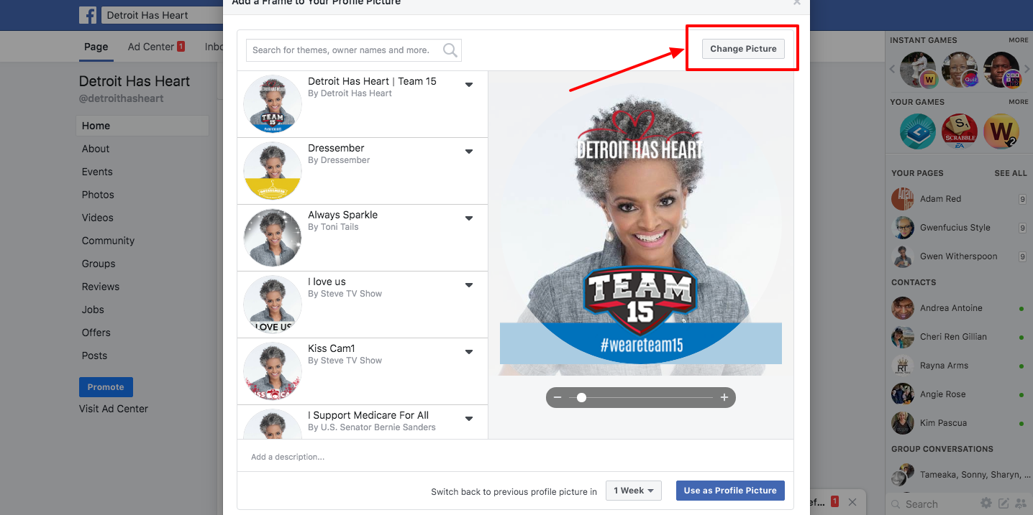Open Rayna Arms contact avatar
Image resolution: width=1033 pixels, height=515 pixels.
pyautogui.click(x=903, y=366)
